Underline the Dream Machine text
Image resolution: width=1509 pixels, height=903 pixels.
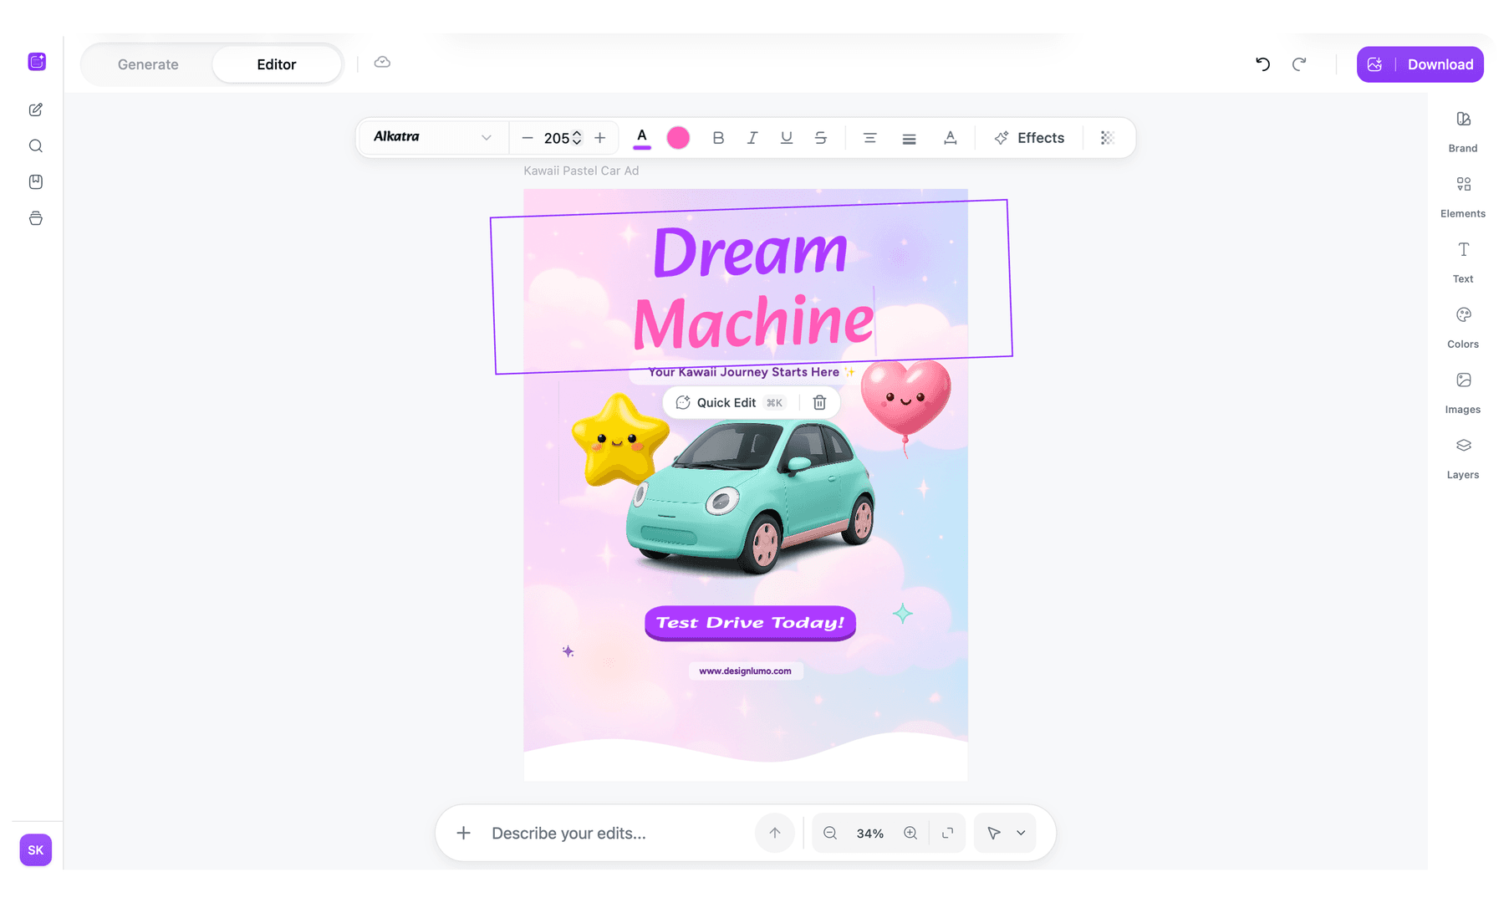[785, 138]
